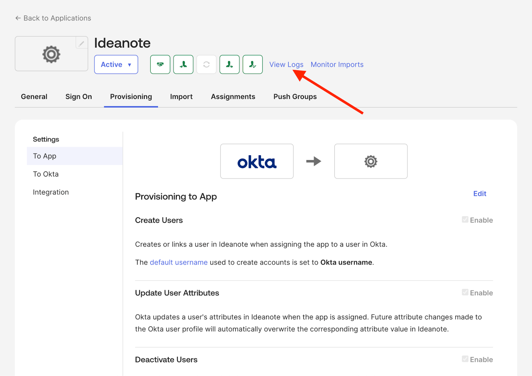Click the disabled sync refresh icon

click(206, 64)
